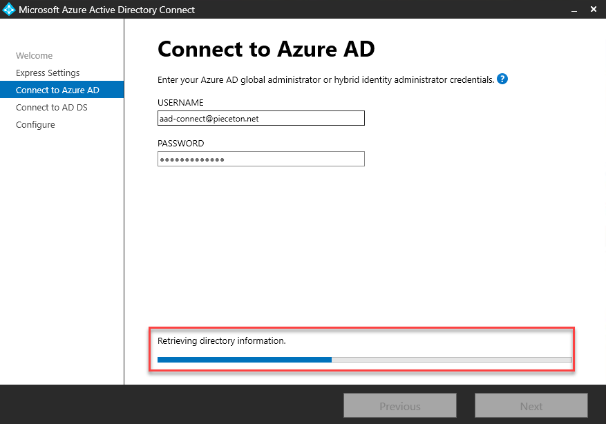Viewport: 606px width, 424px height.
Task: Click the PASSWORD input field
Action: (261, 159)
